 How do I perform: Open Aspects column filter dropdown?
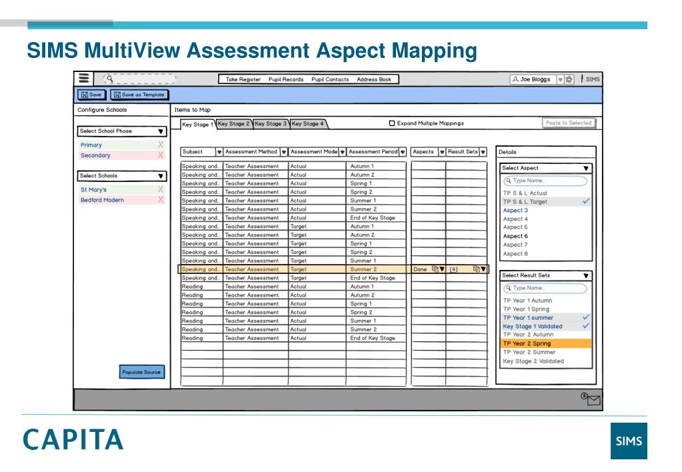pos(442,152)
